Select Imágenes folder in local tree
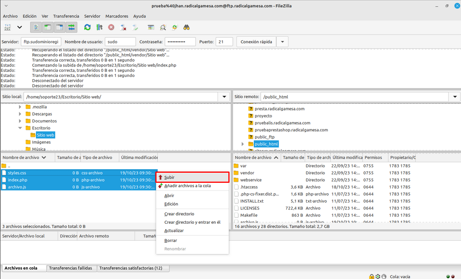This screenshot has width=461, height=279. [x=41, y=142]
